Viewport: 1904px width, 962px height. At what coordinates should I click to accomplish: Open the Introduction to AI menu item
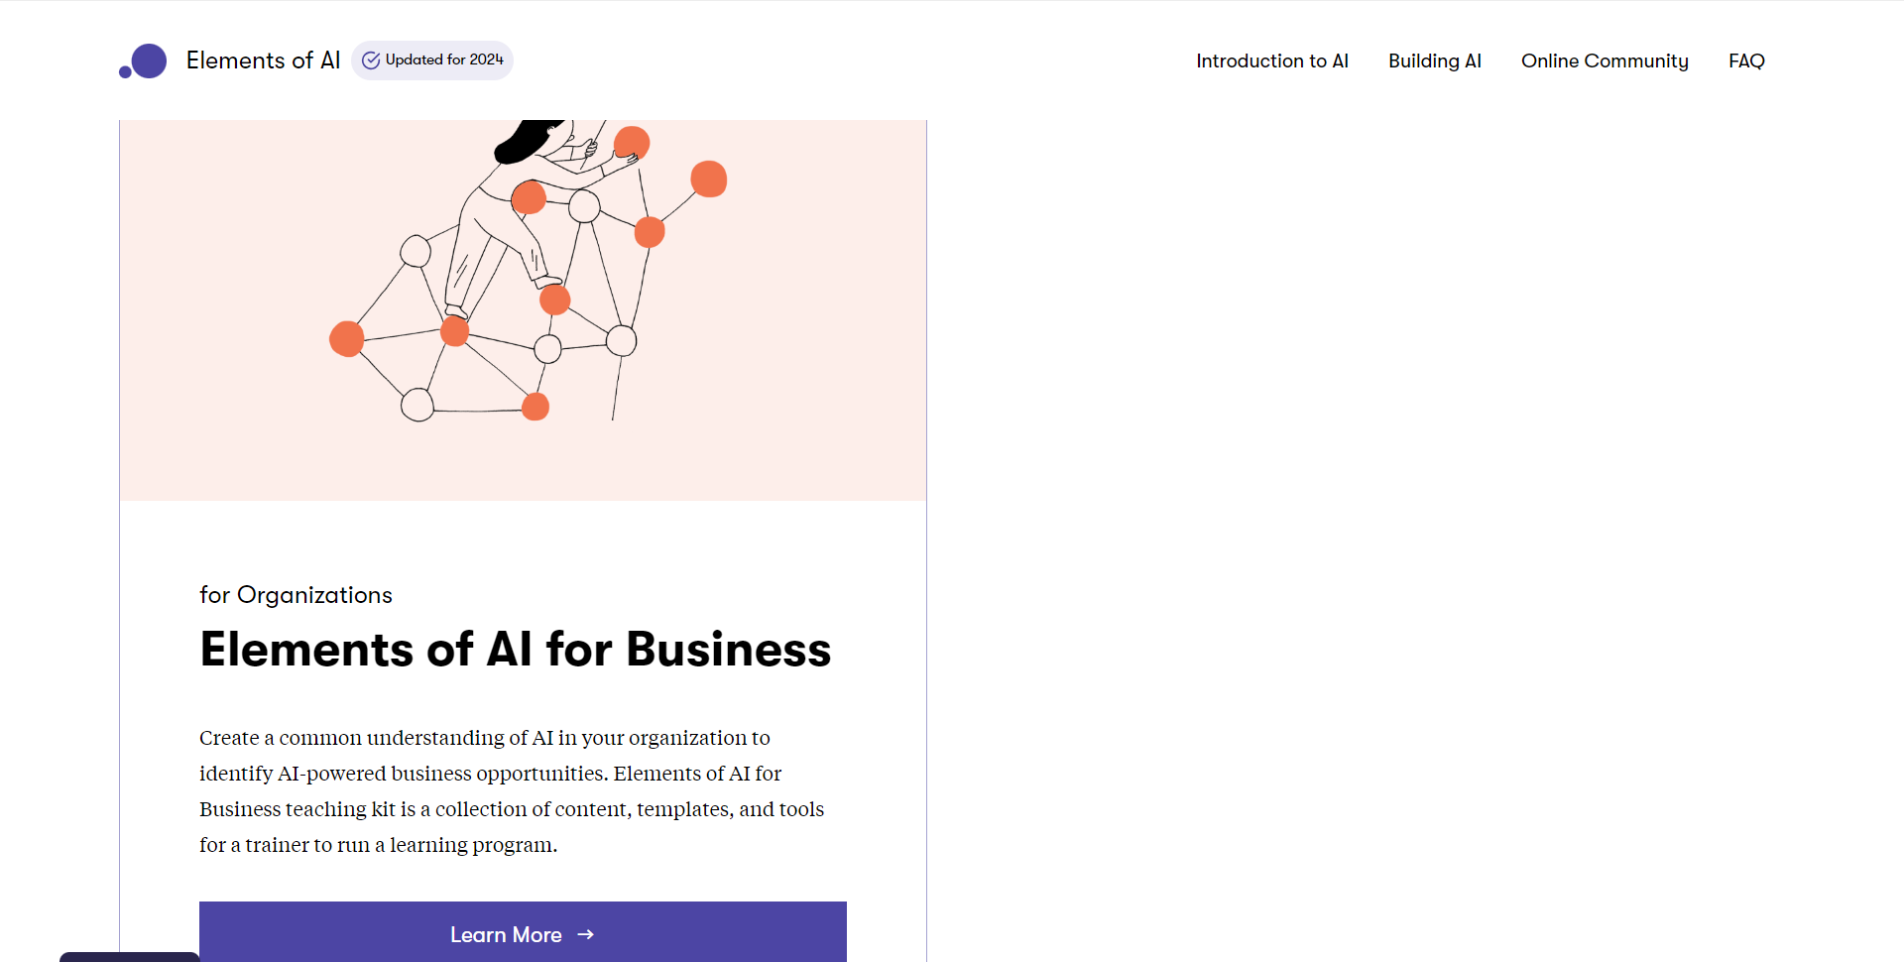click(1271, 60)
